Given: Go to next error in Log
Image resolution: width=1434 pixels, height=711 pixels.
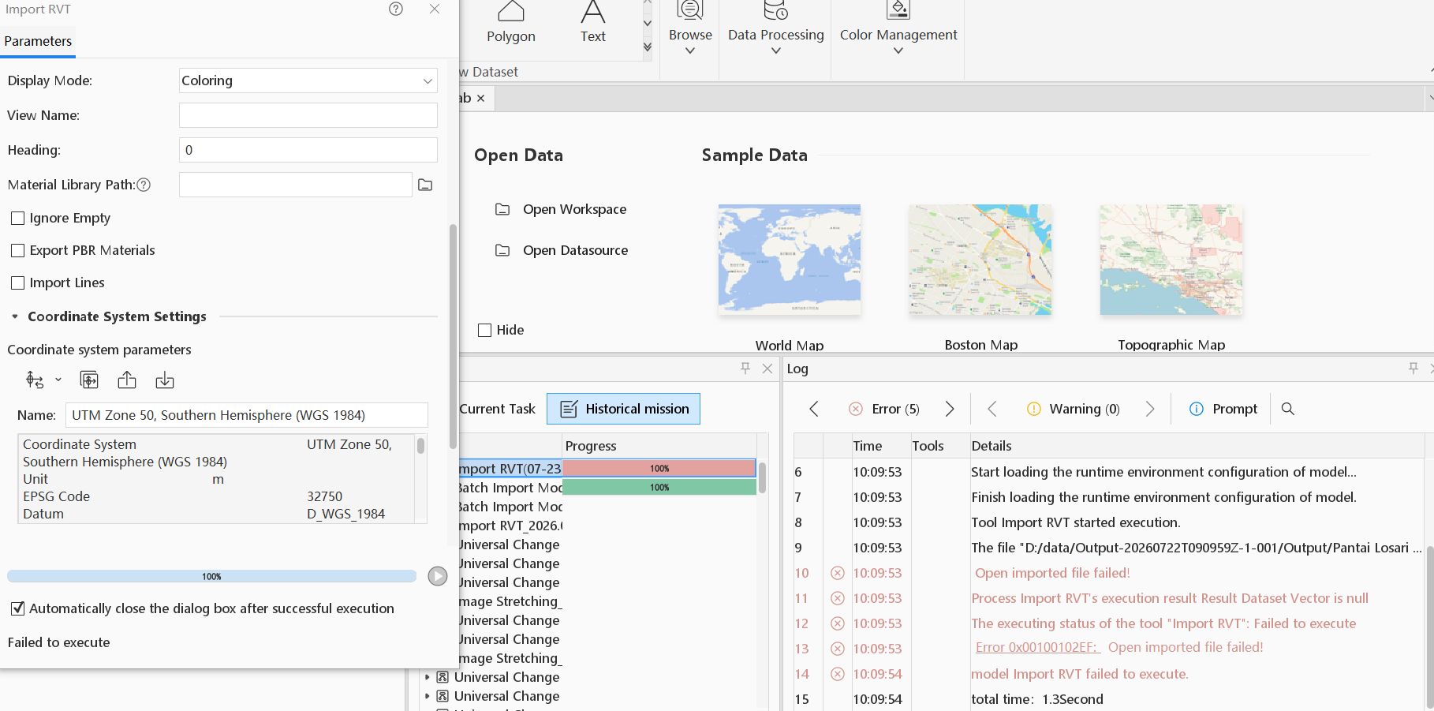Looking at the screenshot, I should point(950,409).
